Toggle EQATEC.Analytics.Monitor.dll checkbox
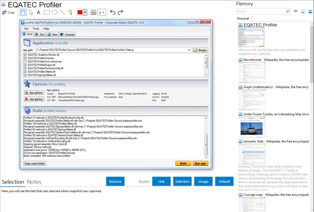This screenshot has width=314, height=212. click(x=25, y=55)
